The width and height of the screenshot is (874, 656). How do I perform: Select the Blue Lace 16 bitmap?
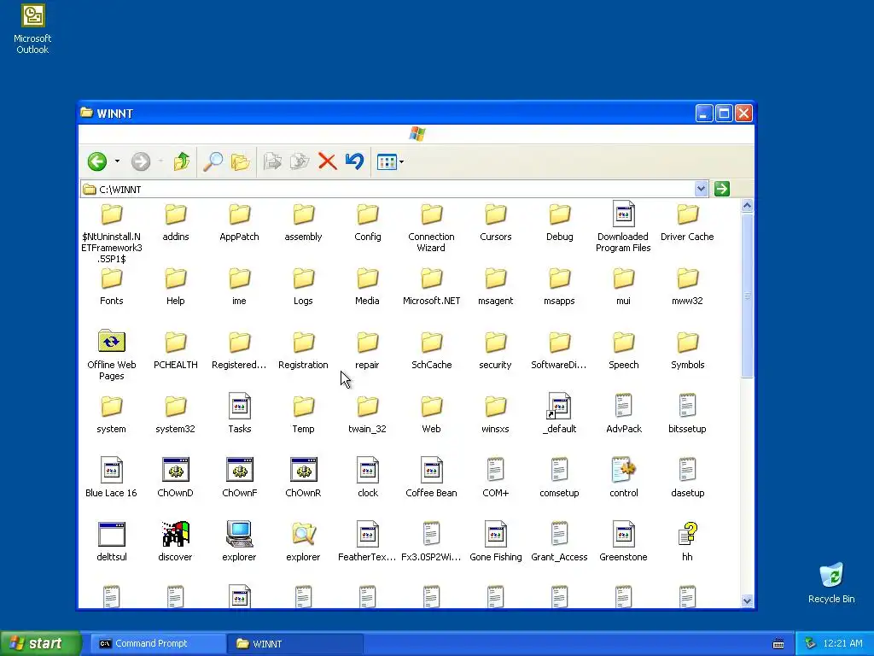(x=112, y=478)
